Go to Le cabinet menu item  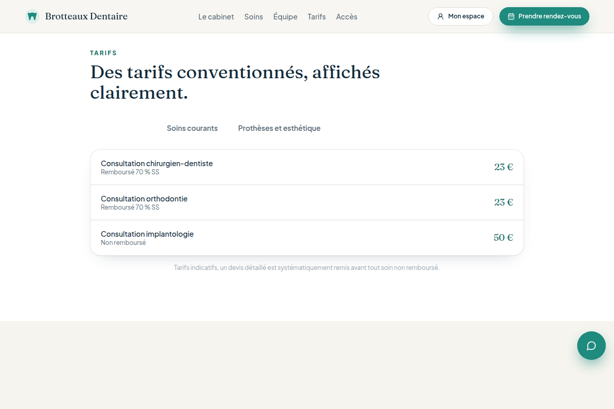pyautogui.click(x=216, y=17)
